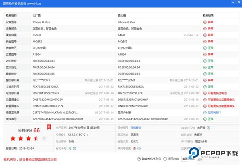Click the Toshiba TLC label
Viewport: 242px width, 165px height.
(x=191, y=35)
